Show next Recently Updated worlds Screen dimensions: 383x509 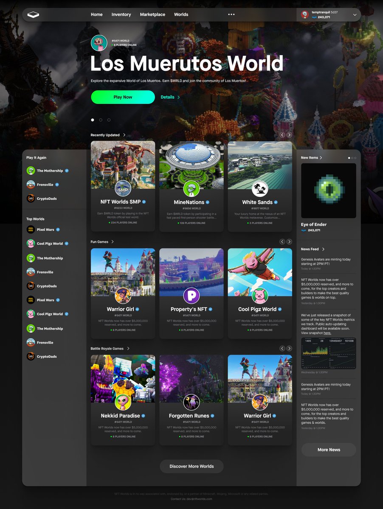coord(289,135)
